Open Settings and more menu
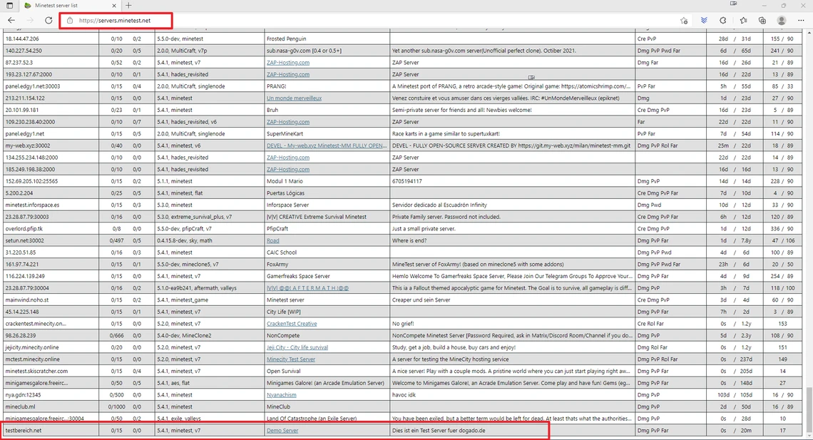 click(802, 21)
